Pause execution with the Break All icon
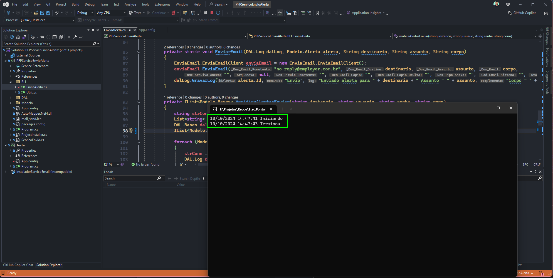The height and width of the screenshot is (278, 553). [206, 13]
